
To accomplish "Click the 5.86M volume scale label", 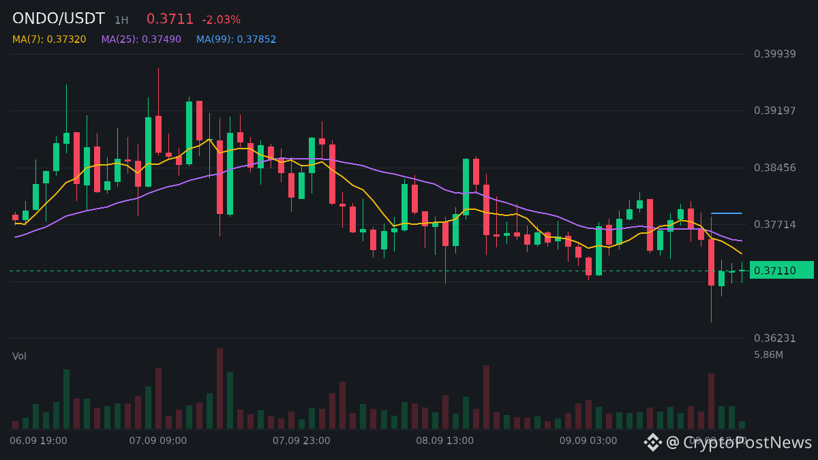I will click(x=768, y=355).
